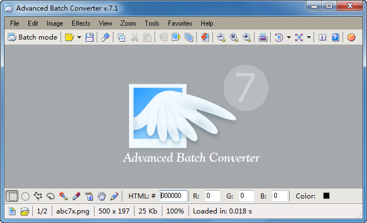
Task: Click the 100% zoom level text
Action: pyautogui.click(x=175, y=211)
